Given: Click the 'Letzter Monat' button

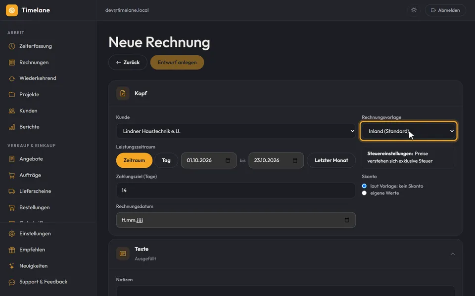Looking at the screenshot, I should (x=331, y=160).
